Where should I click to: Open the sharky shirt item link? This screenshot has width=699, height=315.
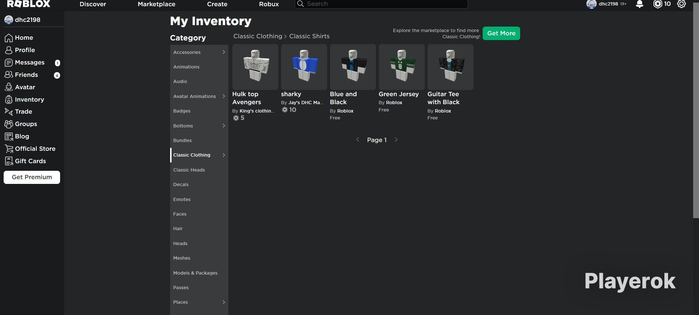291,94
